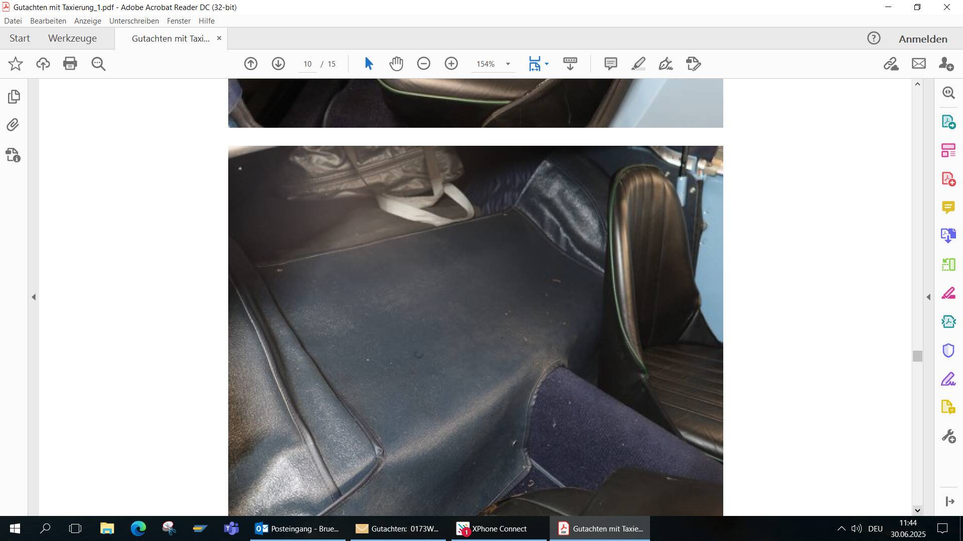Click the print icon in toolbar

pos(70,64)
